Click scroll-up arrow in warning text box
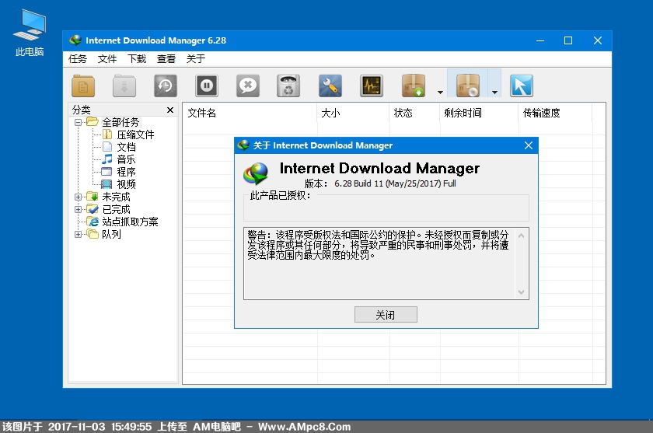The width and height of the screenshot is (653, 433). coord(522,236)
